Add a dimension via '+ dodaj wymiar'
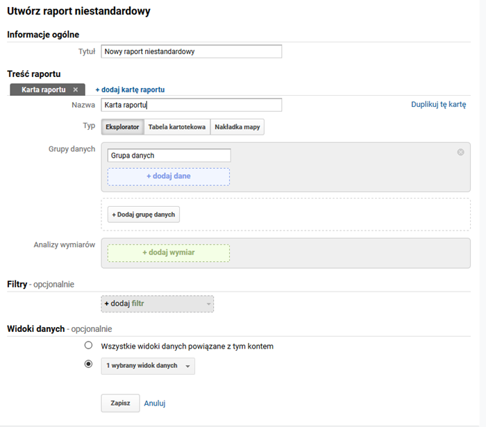486x427 pixels. 169,253
